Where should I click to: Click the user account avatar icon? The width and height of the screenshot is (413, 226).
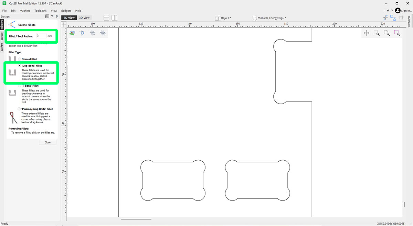point(398,11)
